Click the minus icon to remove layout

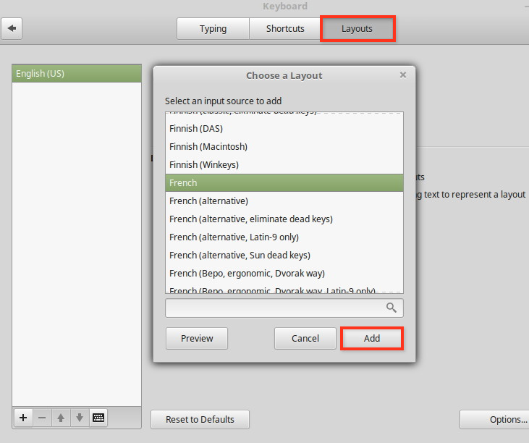pyautogui.click(x=42, y=418)
